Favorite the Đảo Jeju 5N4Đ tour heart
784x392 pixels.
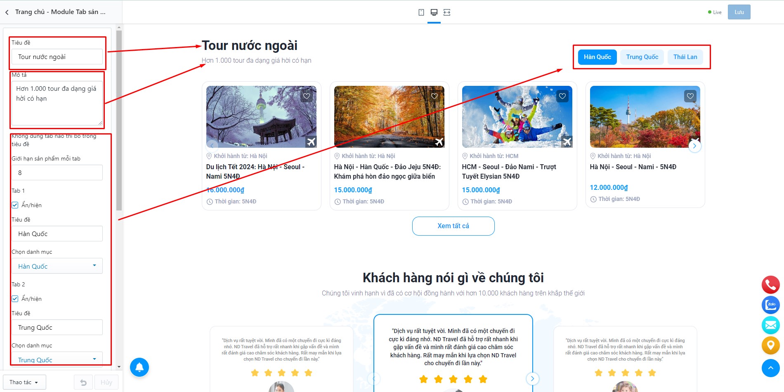click(435, 96)
